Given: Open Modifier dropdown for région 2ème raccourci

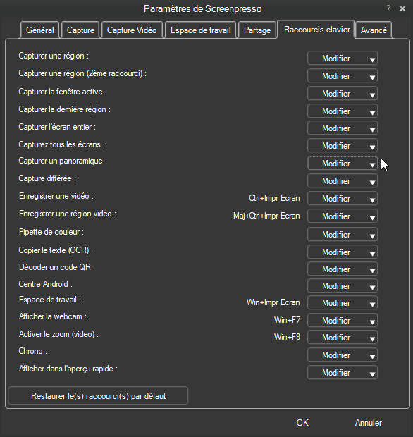Looking at the screenshot, I should [343, 76].
